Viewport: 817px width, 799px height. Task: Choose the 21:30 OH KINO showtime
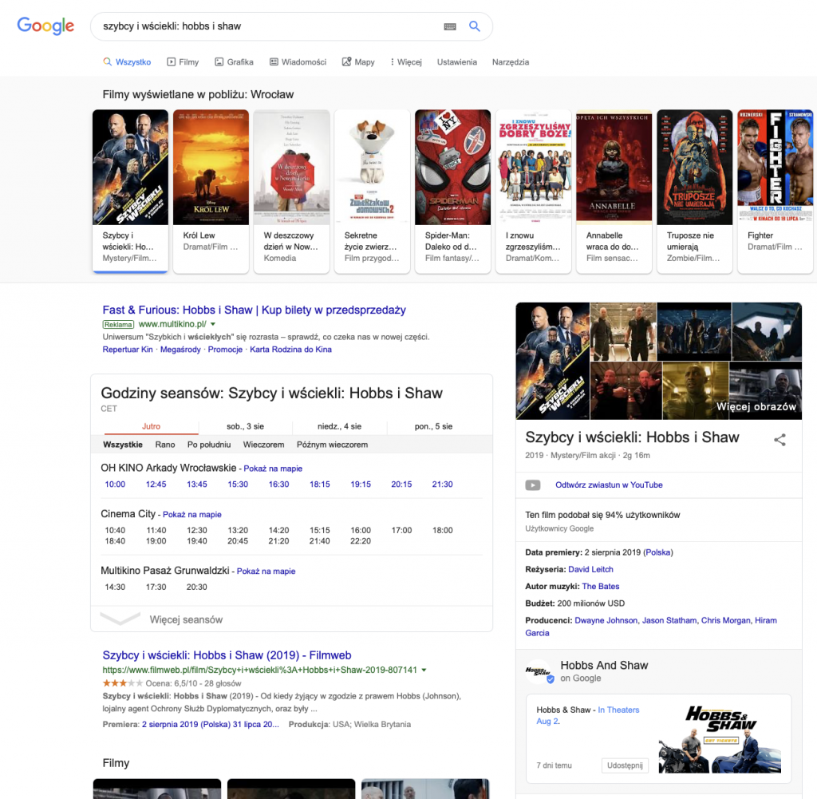(442, 485)
